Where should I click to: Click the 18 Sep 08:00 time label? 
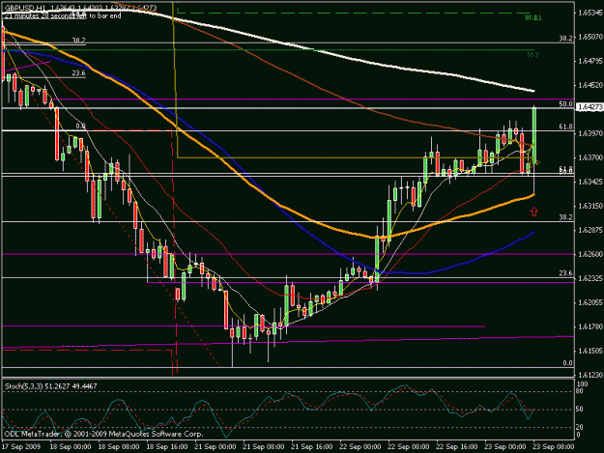pyautogui.click(x=119, y=446)
